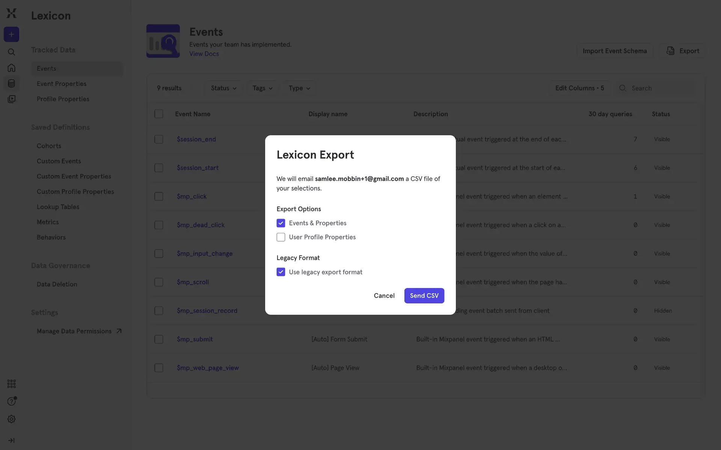Image resolution: width=721 pixels, height=450 pixels.
Task: Open the help question mark icon
Action: pyautogui.click(x=11, y=402)
